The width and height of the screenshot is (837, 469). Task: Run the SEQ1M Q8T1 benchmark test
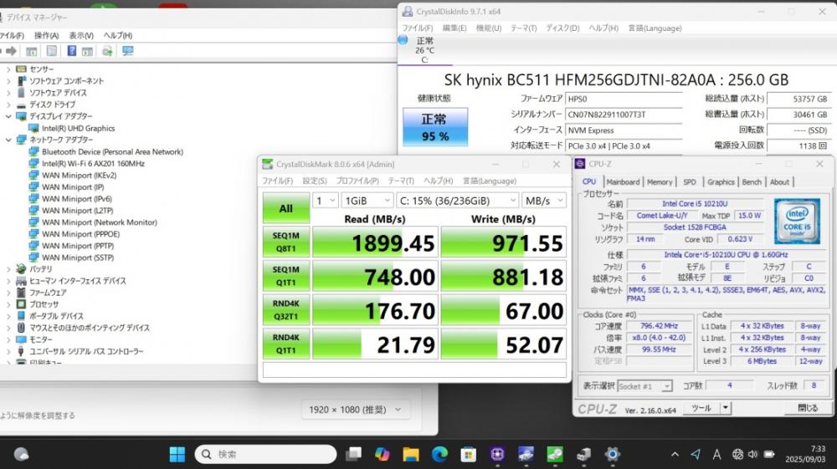[x=285, y=242]
